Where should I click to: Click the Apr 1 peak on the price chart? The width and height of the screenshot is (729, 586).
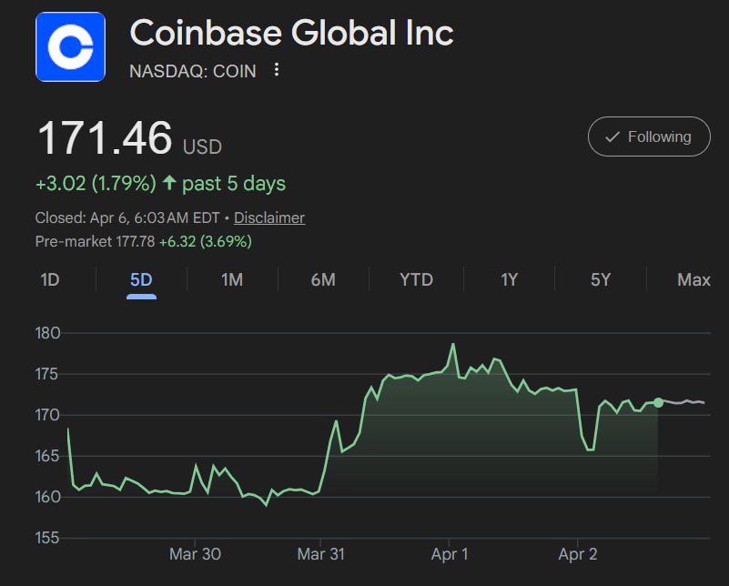point(452,344)
